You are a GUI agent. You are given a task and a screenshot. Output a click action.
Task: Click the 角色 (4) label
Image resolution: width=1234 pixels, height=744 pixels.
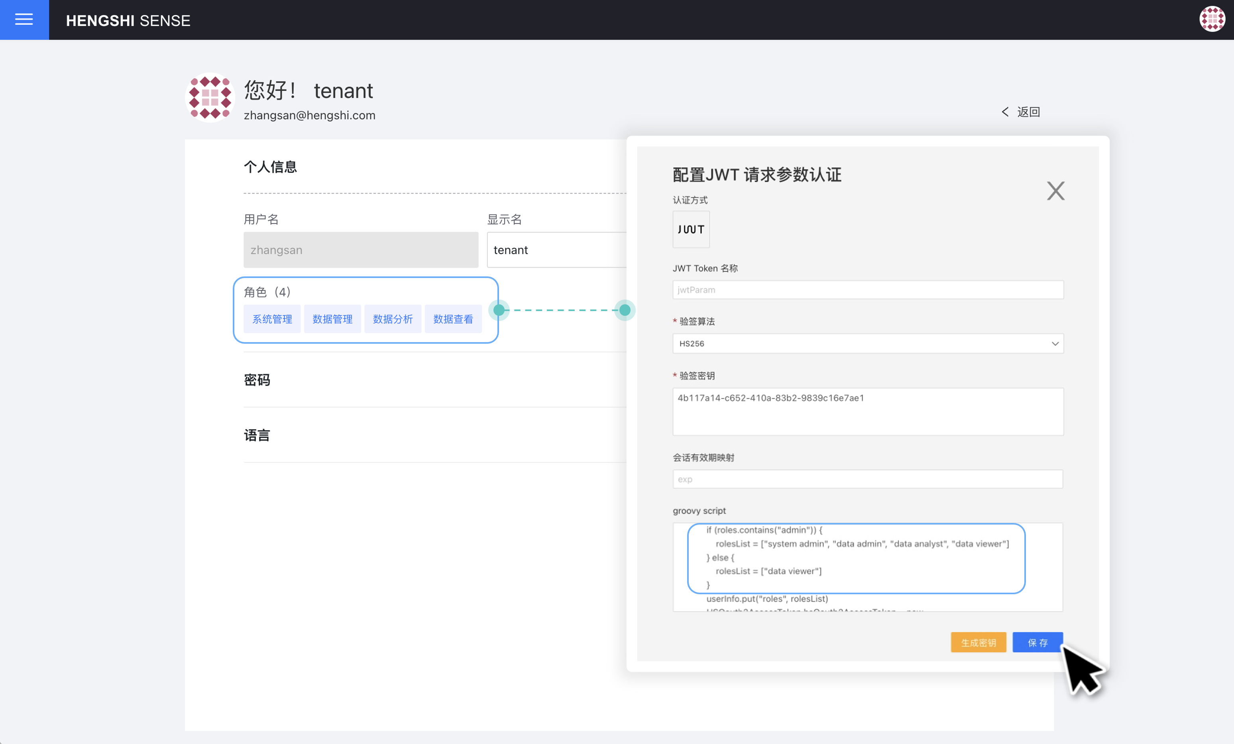267,292
